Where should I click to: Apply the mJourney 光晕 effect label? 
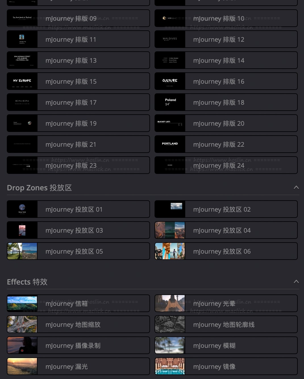point(214,304)
